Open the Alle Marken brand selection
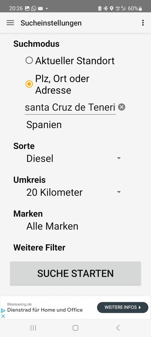This screenshot has height=337, width=151. (52, 226)
